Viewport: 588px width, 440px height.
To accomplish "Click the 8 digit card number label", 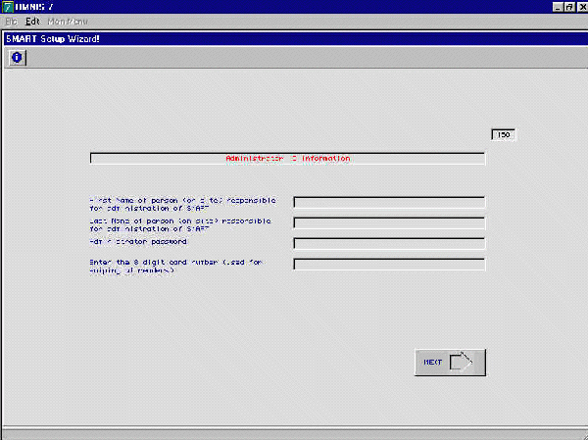I will [x=175, y=267].
